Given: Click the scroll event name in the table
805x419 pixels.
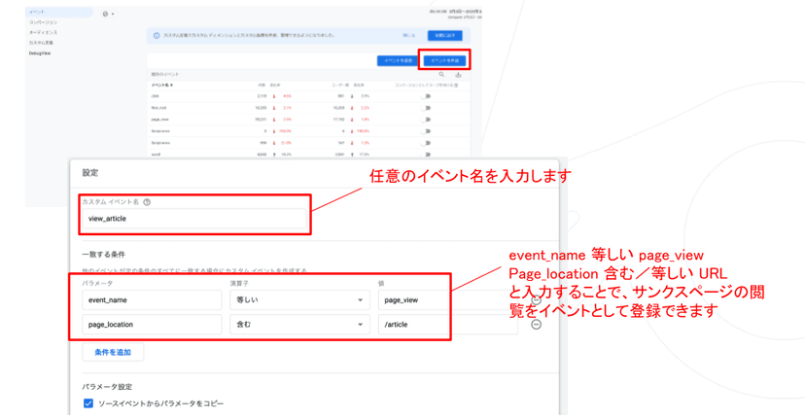Looking at the screenshot, I should [x=156, y=154].
